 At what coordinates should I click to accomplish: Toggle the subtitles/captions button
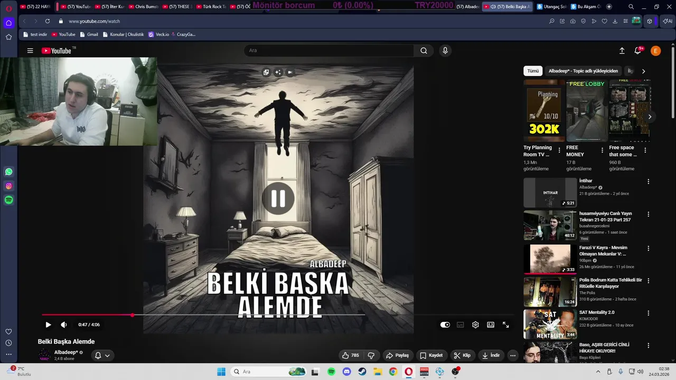pyautogui.click(x=461, y=325)
